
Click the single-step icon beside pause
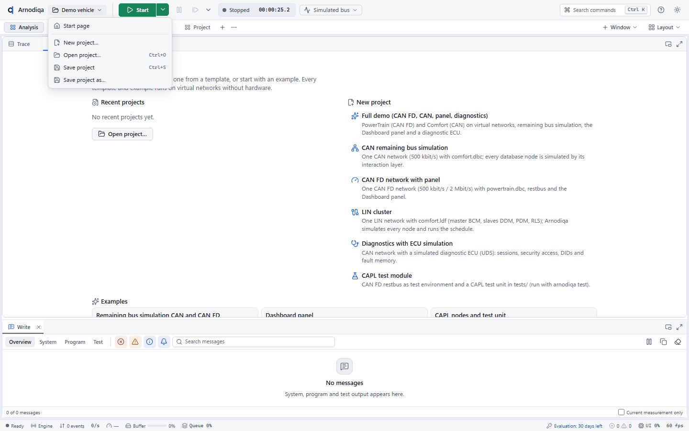195,10
